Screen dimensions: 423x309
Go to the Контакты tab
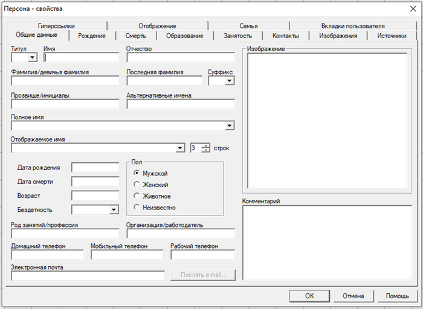click(286, 36)
